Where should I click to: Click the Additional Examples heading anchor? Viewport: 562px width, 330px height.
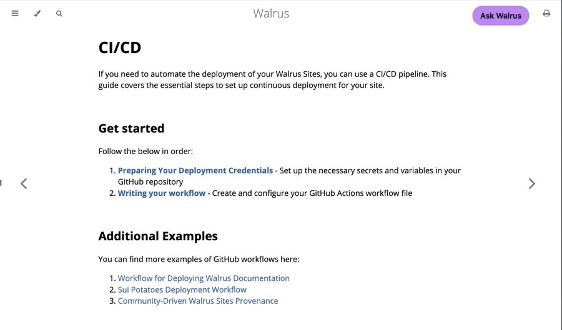(x=158, y=236)
